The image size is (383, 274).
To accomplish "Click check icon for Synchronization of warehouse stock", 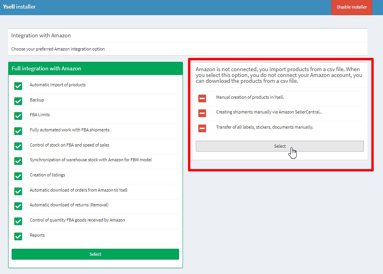I will tap(18, 161).
